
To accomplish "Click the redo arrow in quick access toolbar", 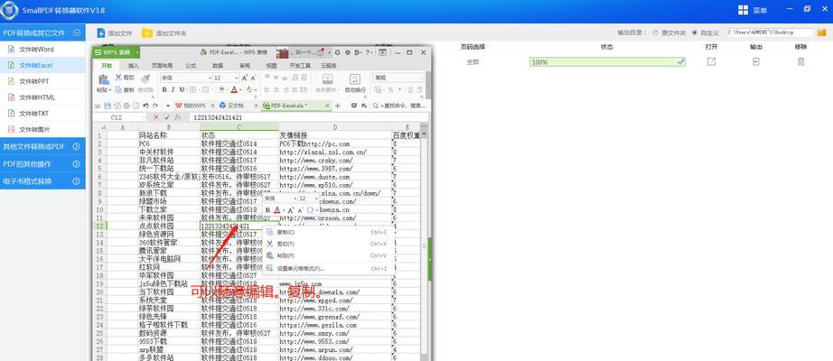I will pos(154,106).
